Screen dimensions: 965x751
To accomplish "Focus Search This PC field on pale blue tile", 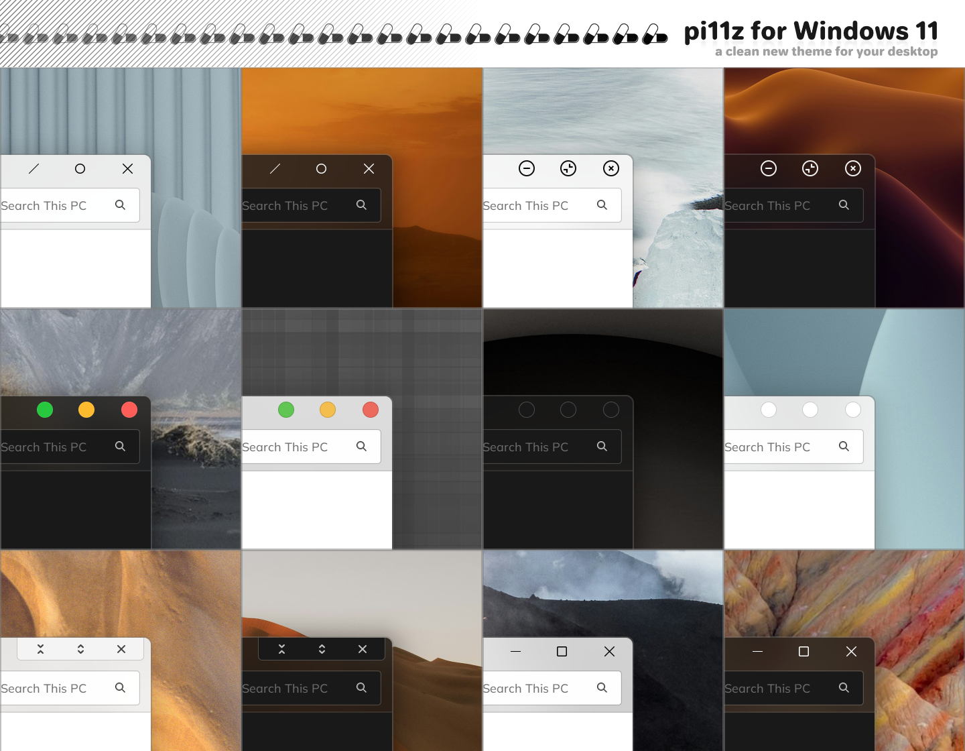I will (x=793, y=447).
